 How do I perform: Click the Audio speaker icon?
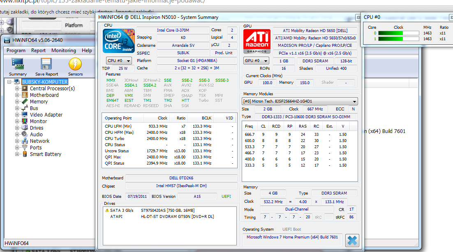click(x=25, y=134)
